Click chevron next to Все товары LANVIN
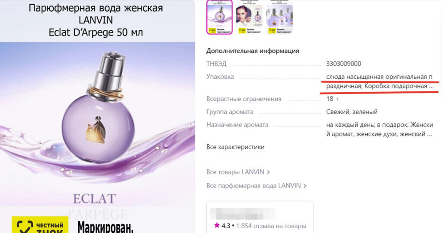Image resolution: width=443 pixels, height=233 pixels. pos(268,172)
